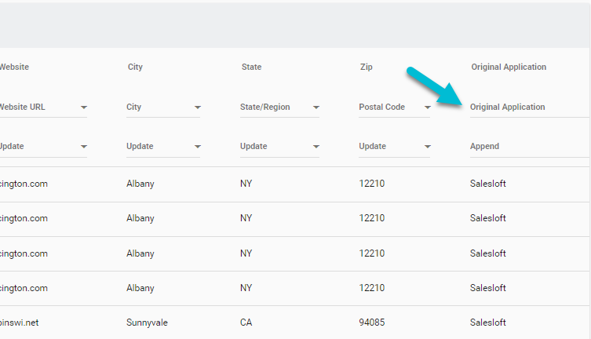
Task: Select the Sunnyvale city cell
Action: click(x=147, y=323)
